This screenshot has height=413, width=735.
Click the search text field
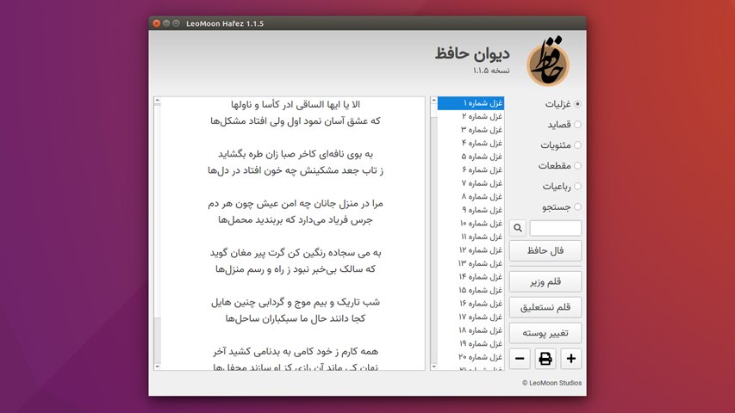[x=556, y=228]
